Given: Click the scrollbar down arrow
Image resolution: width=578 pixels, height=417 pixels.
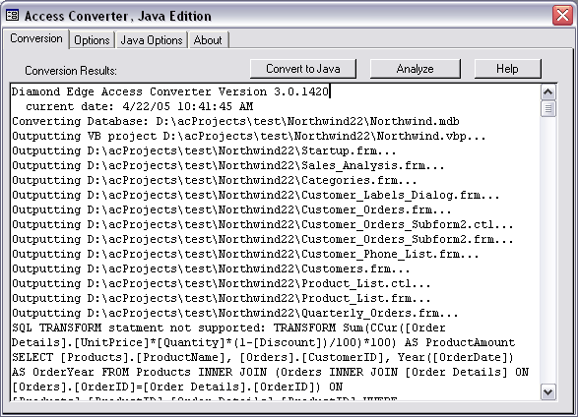Looking at the screenshot, I should (x=548, y=392).
